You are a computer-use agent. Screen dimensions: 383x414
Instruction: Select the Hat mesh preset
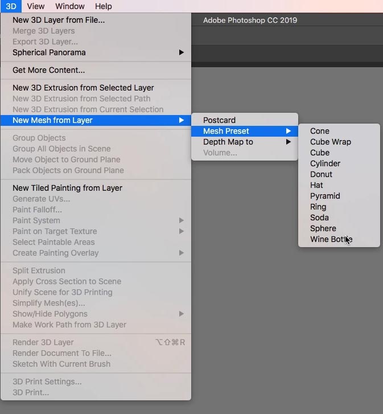(339, 185)
